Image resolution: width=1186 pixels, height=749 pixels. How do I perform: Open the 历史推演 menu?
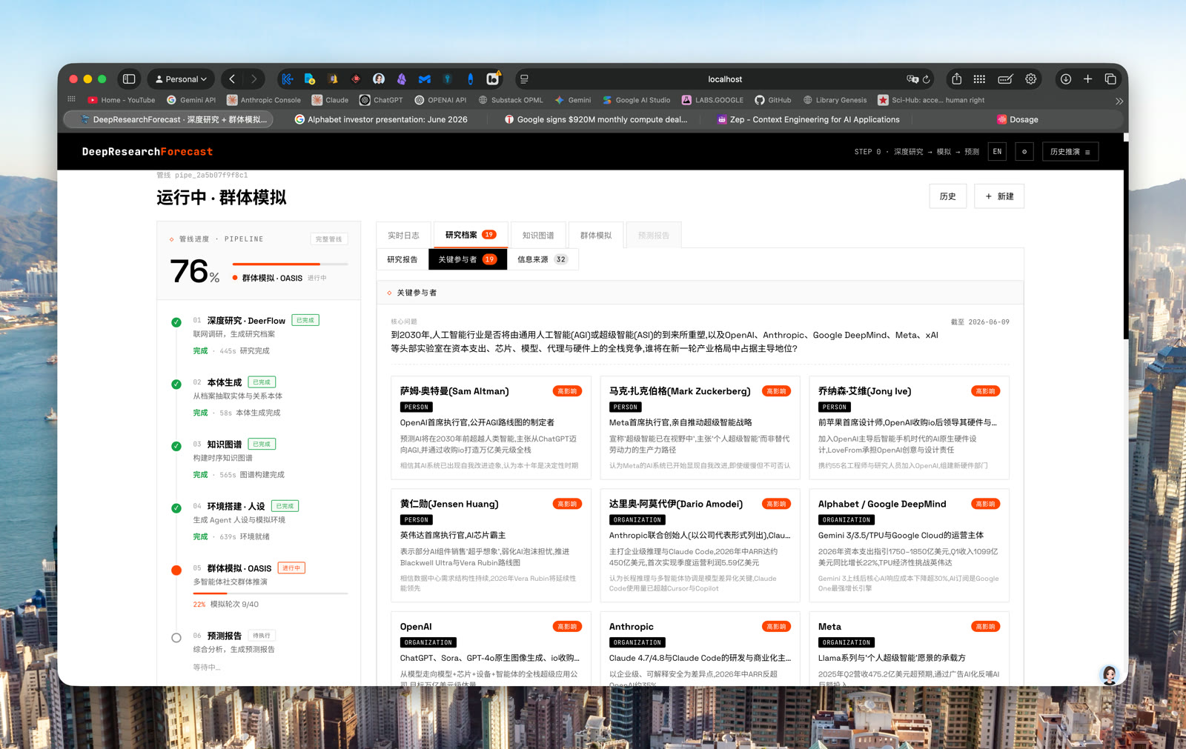click(1070, 152)
